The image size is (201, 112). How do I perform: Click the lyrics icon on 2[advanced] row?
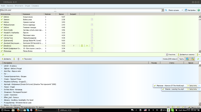point(92,40)
